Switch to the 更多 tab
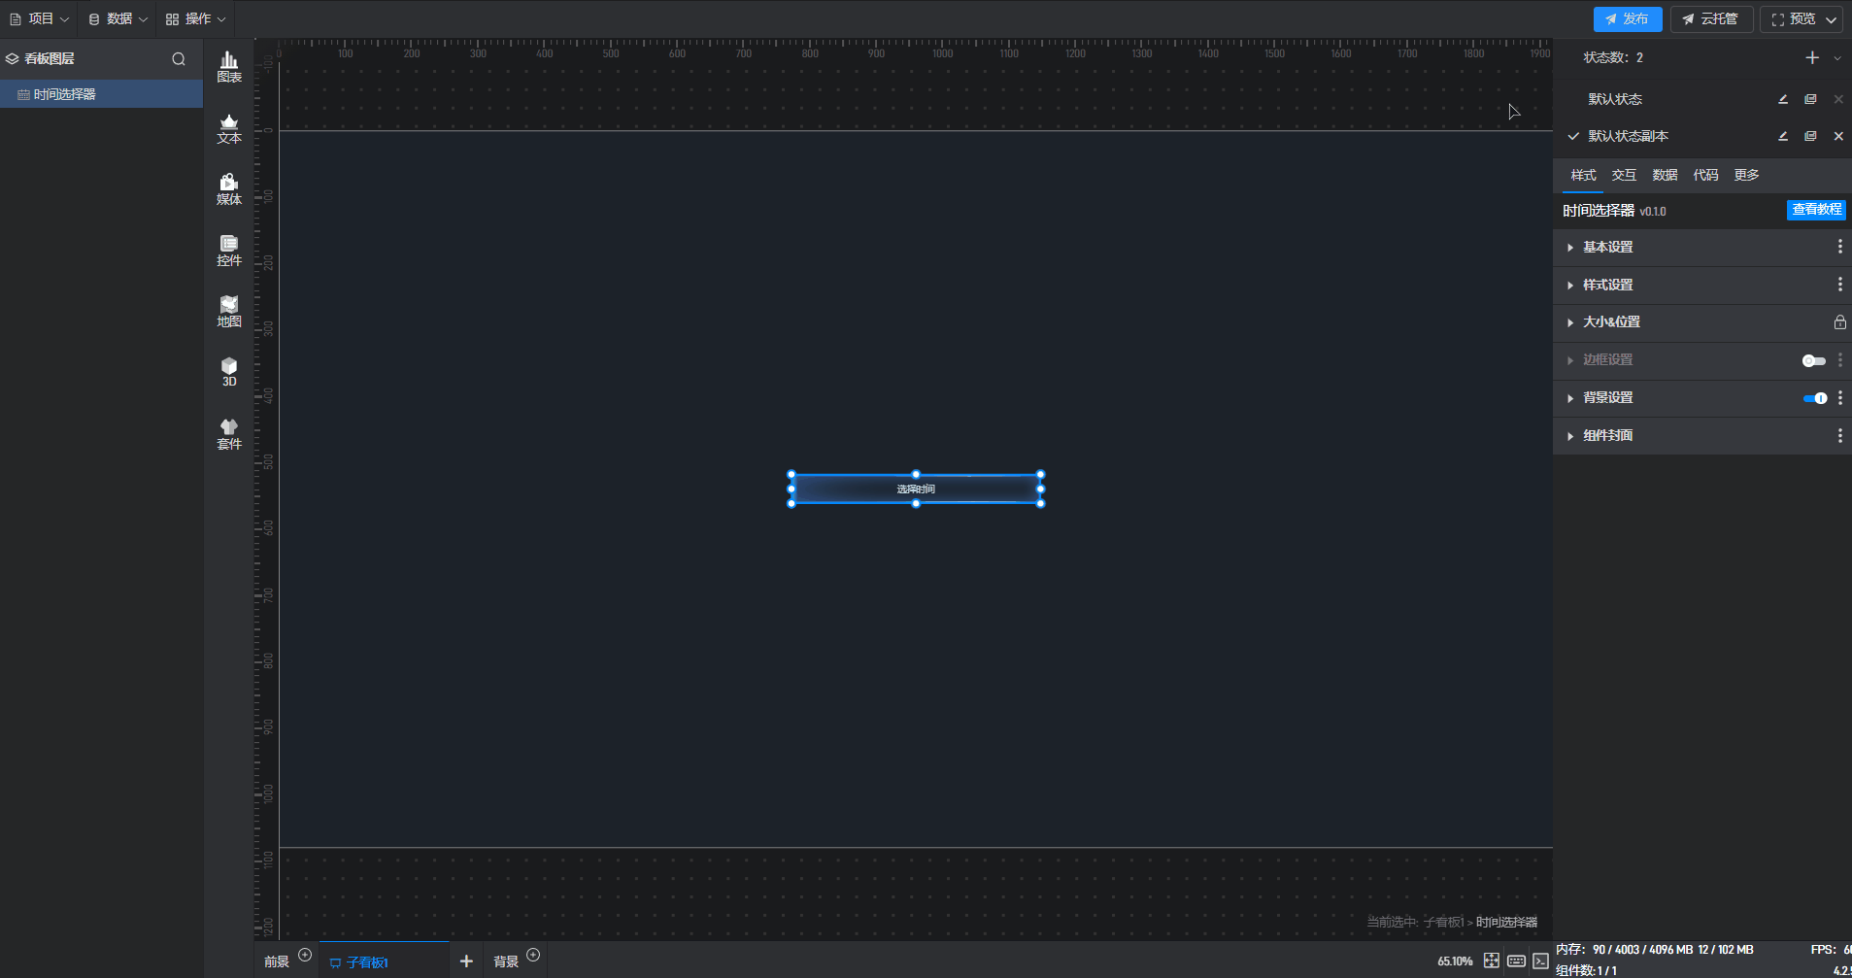This screenshot has width=1852, height=978. click(1746, 175)
